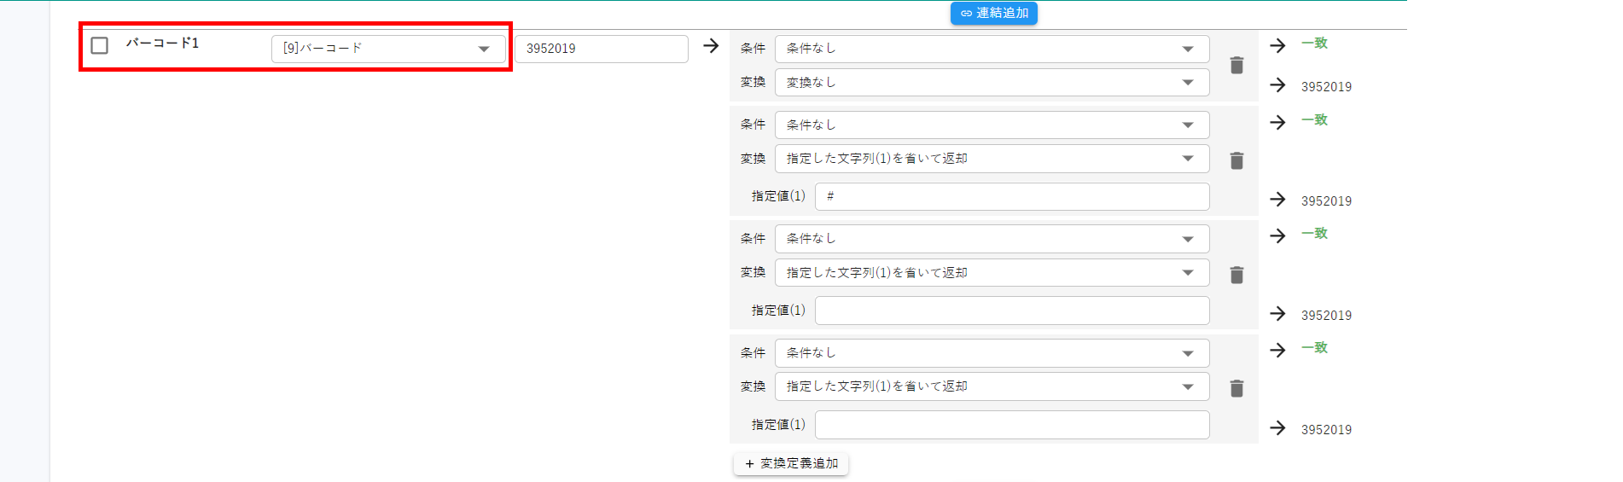
Task: Open third block 条件 dropdown
Action: point(992,239)
